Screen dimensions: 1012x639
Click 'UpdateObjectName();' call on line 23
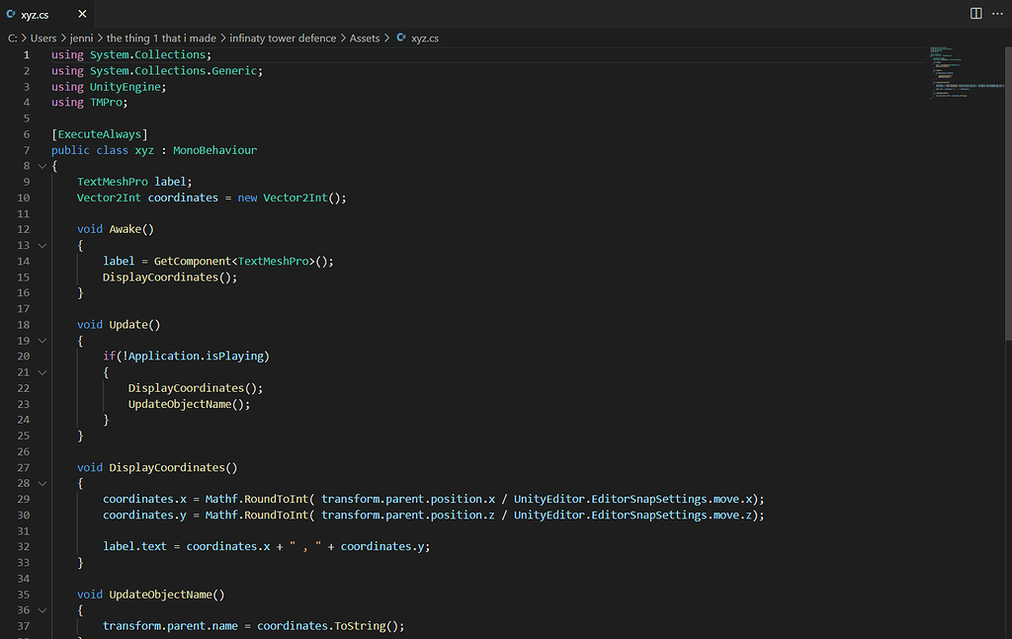pos(189,404)
